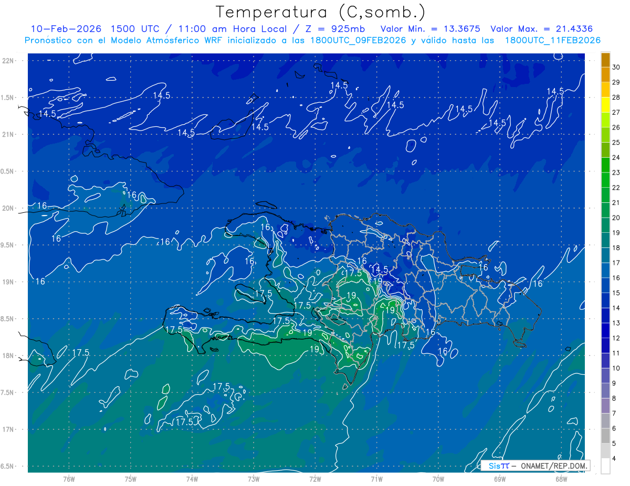Click the 20N latitude axis label
Screen dimensions: 630x486
tap(8, 209)
